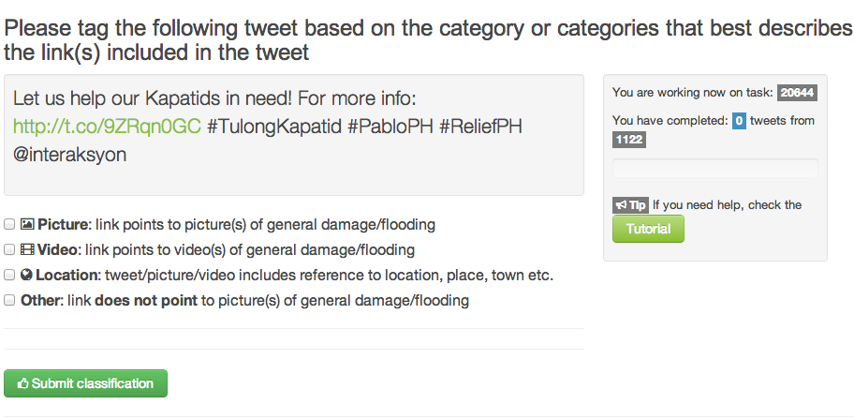854x419 pixels.
Task: Click the empty progress bar
Action: 715,169
